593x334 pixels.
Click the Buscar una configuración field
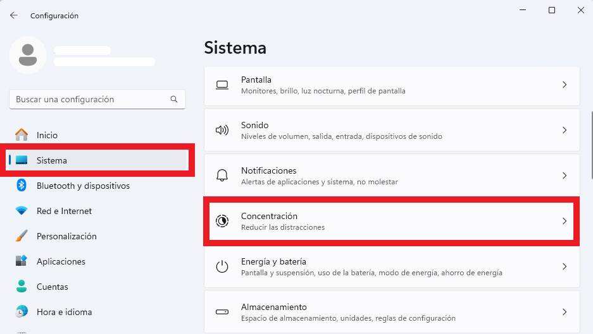[x=97, y=99]
